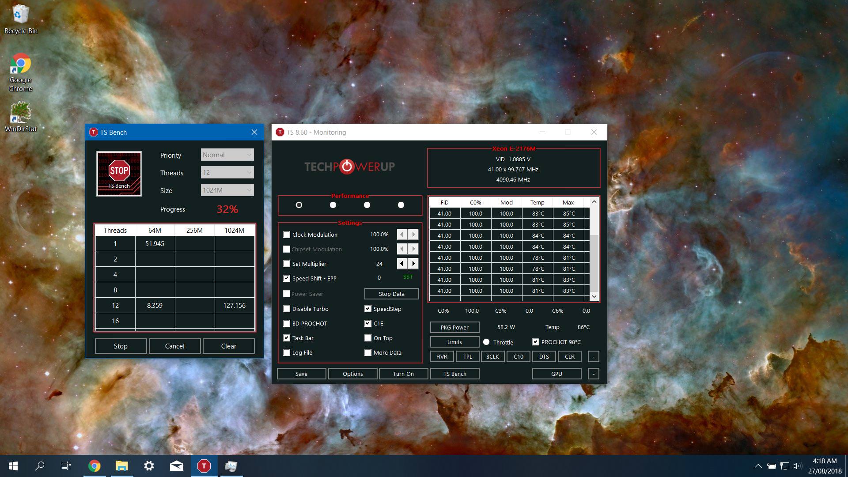Image resolution: width=848 pixels, height=477 pixels.
Task: Open the Size dropdown
Action: pyautogui.click(x=227, y=190)
